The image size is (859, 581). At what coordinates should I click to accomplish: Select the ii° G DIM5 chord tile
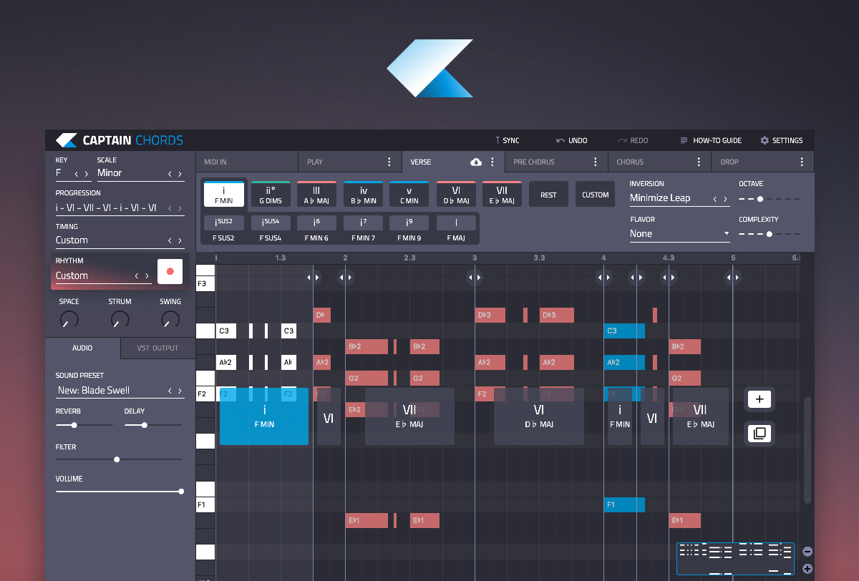pos(271,194)
